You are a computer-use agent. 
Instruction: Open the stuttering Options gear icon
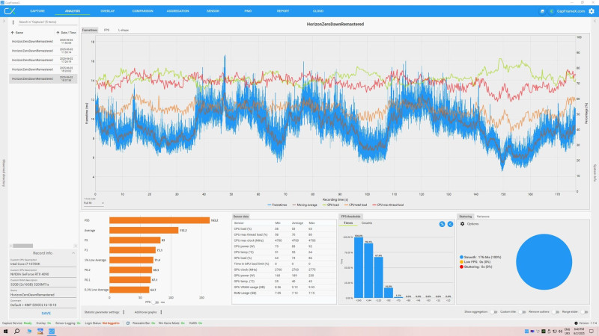click(462, 224)
